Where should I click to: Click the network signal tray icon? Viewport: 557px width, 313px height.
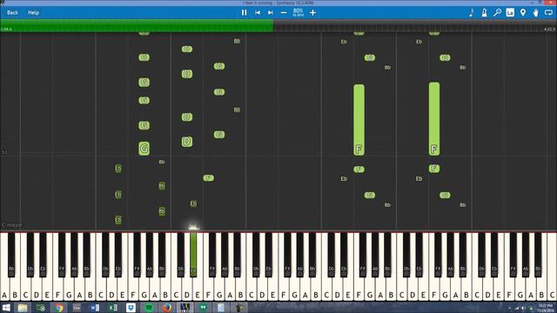tap(517, 308)
